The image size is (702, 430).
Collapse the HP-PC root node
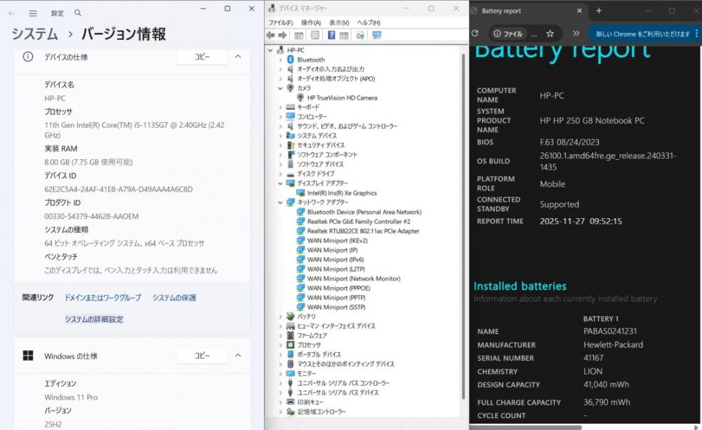[x=270, y=50]
